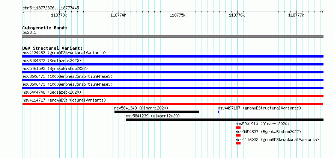The image size is (334, 158).
Task: Open the nsv5461592 (ByrskaBishop2022) label
Action: (55, 68)
